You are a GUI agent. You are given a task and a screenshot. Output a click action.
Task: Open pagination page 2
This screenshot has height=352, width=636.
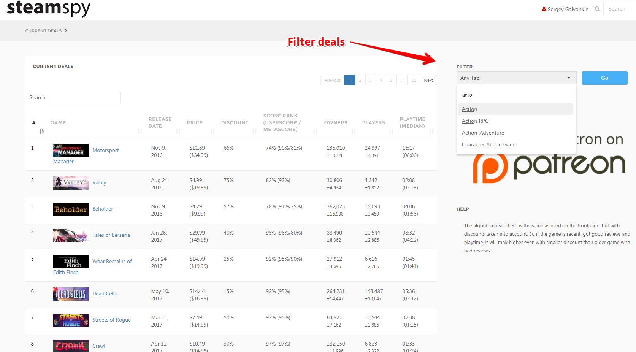tap(360, 80)
